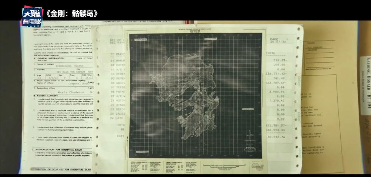Image resolution: width=371 pixels, height=177 pixels.
Task: Click the round seal emblem below the map
Action: pyautogui.click(x=257, y=167)
